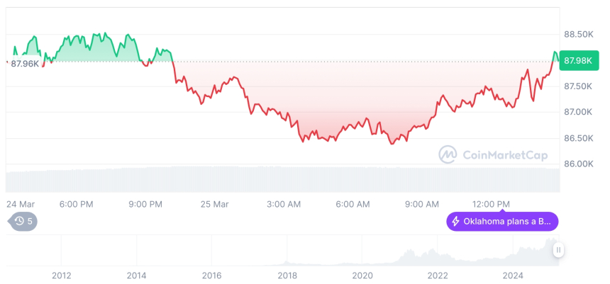The width and height of the screenshot is (610, 284).
Task: Click the green 87.98K current price label
Action: 577,60
